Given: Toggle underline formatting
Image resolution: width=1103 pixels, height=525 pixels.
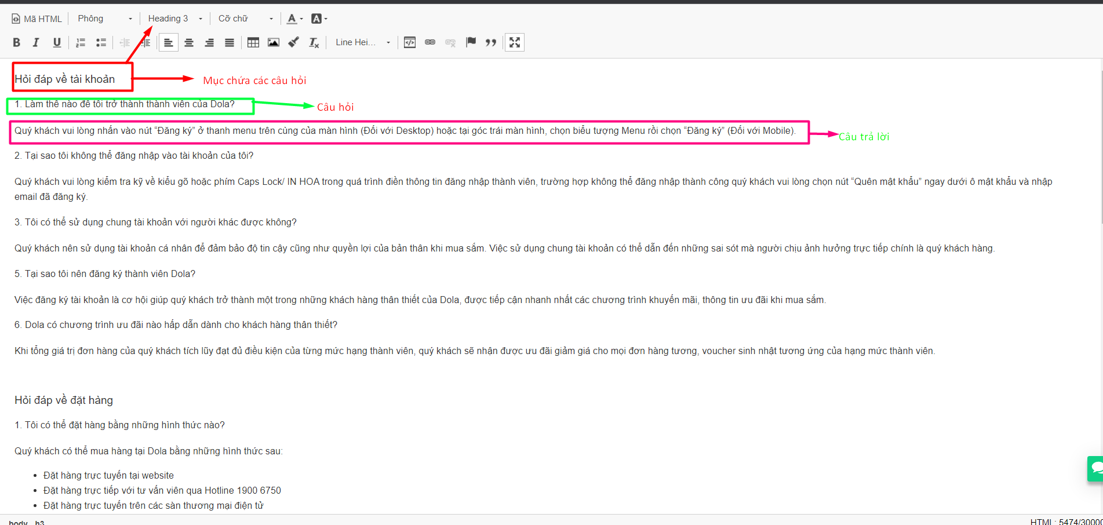Looking at the screenshot, I should [x=56, y=42].
